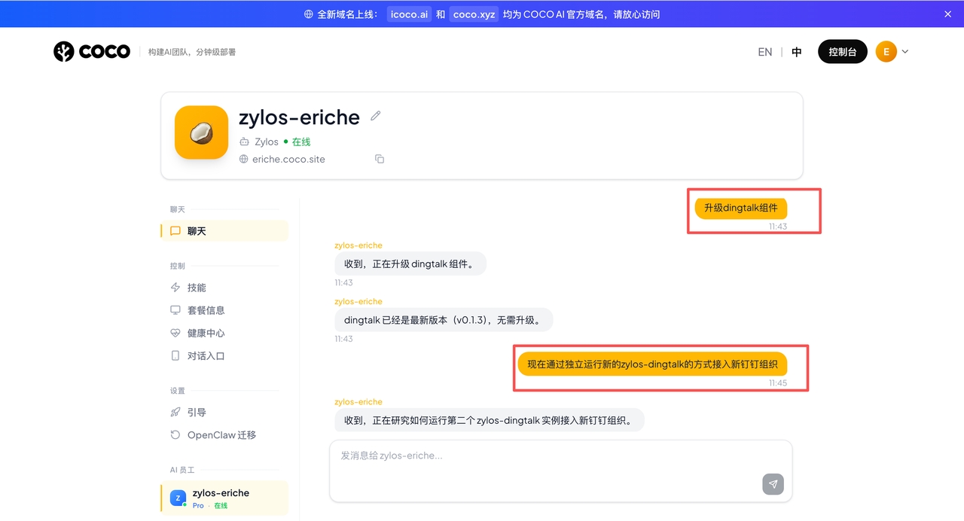
Task: Click the globe icon in the announcement banner
Action: click(309, 14)
